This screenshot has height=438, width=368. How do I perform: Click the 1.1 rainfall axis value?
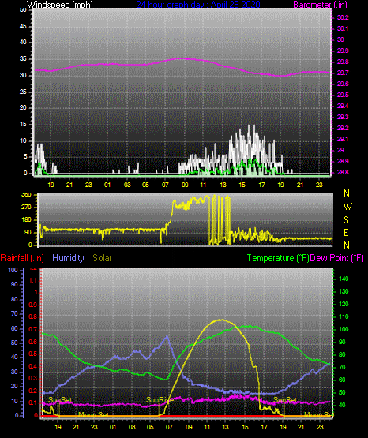click(33, 280)
